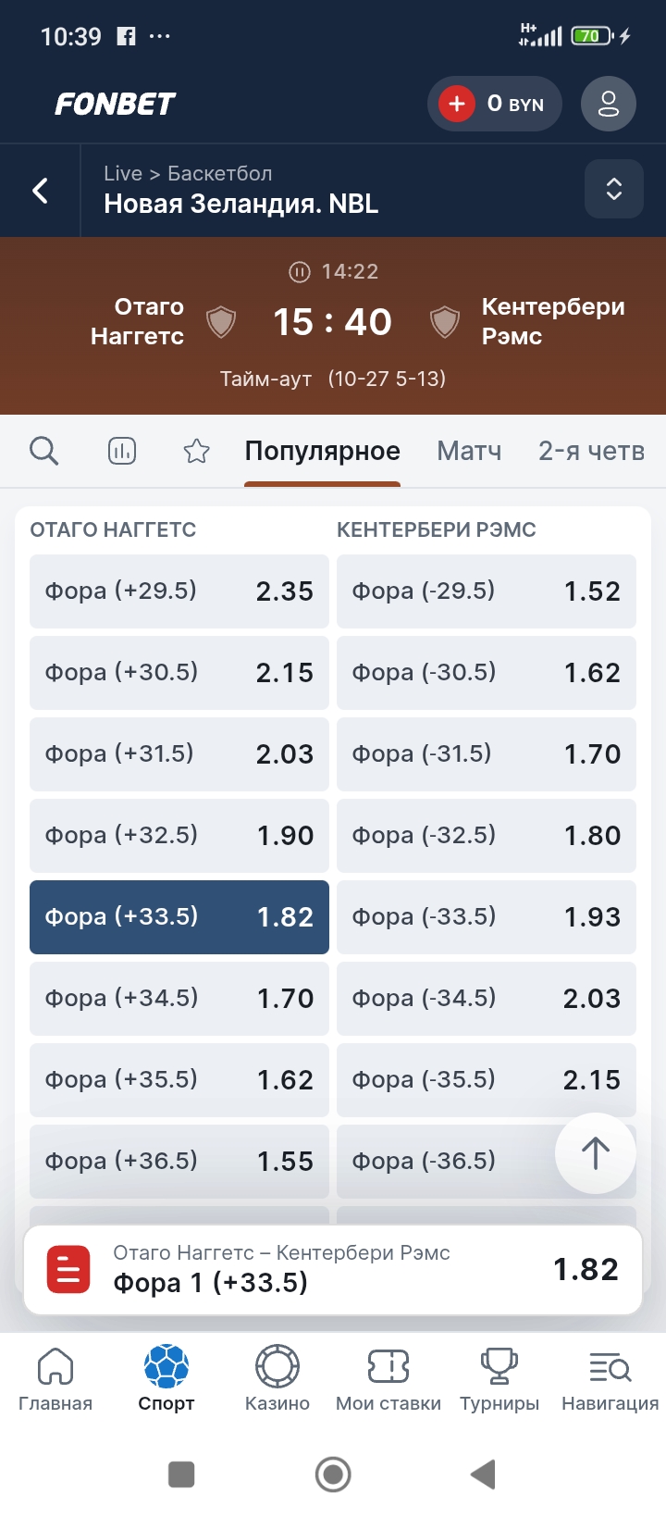Viewport: 666px width, 1518px height.
Task: Switch to the 2-я четв tab
Action: (591, 451)
